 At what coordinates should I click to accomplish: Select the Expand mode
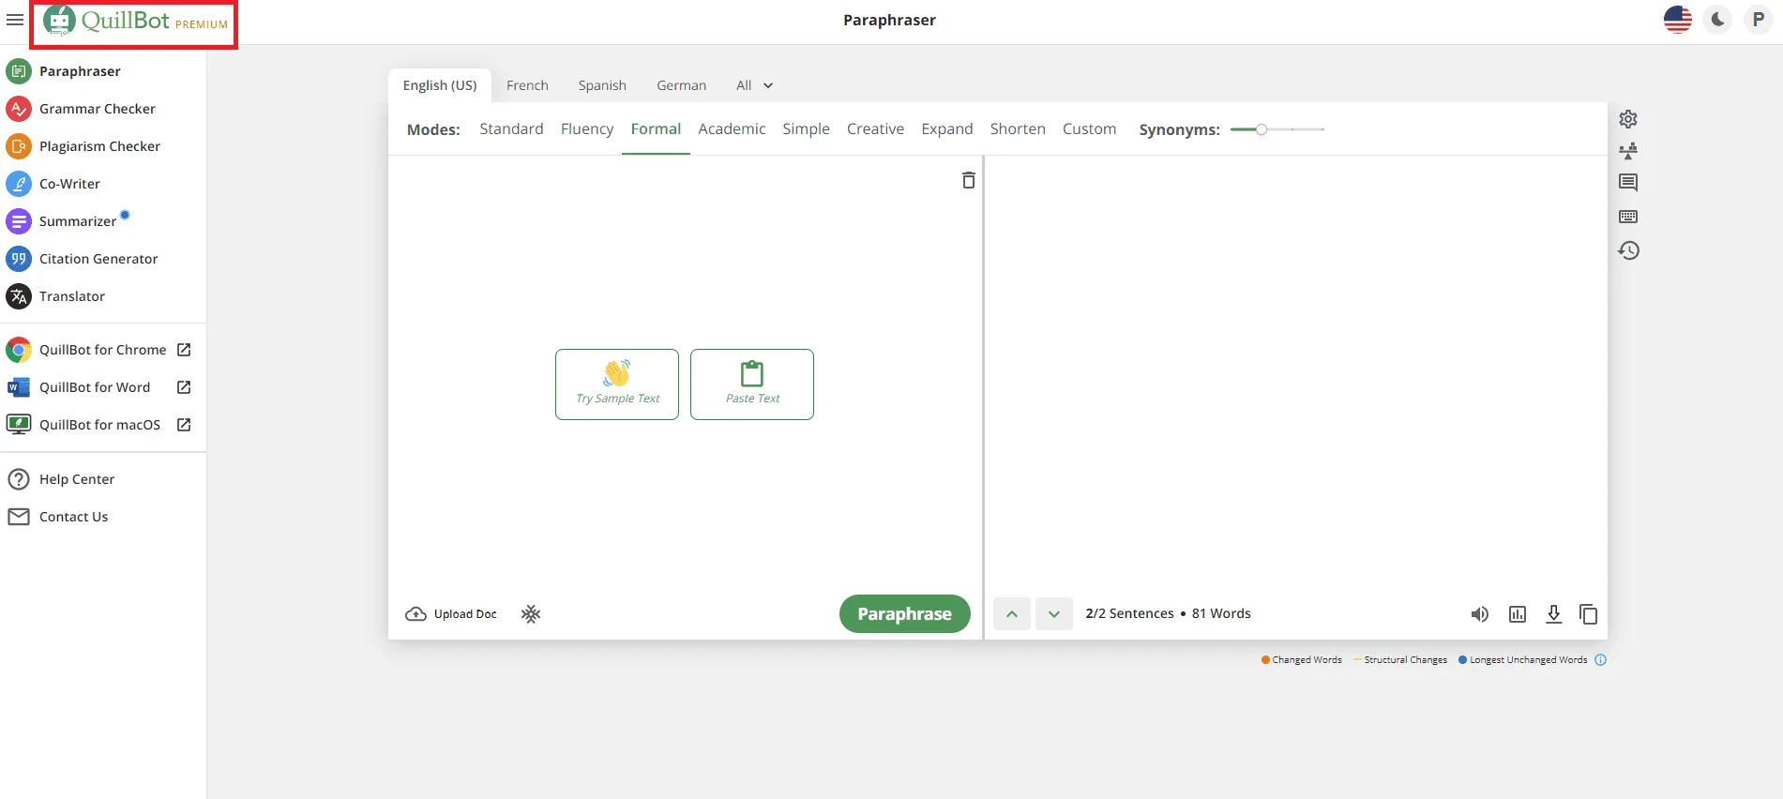[x=946, y=129]
